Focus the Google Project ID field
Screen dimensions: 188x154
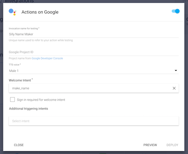94,52
